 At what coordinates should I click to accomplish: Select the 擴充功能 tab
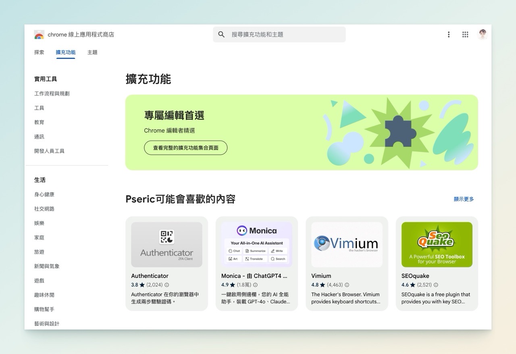[66, 52]
